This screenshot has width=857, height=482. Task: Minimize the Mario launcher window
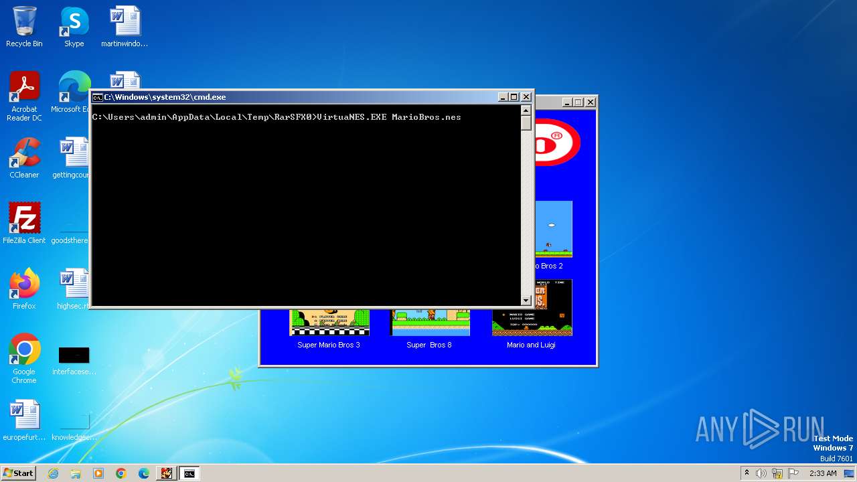(x=567, y=102)
